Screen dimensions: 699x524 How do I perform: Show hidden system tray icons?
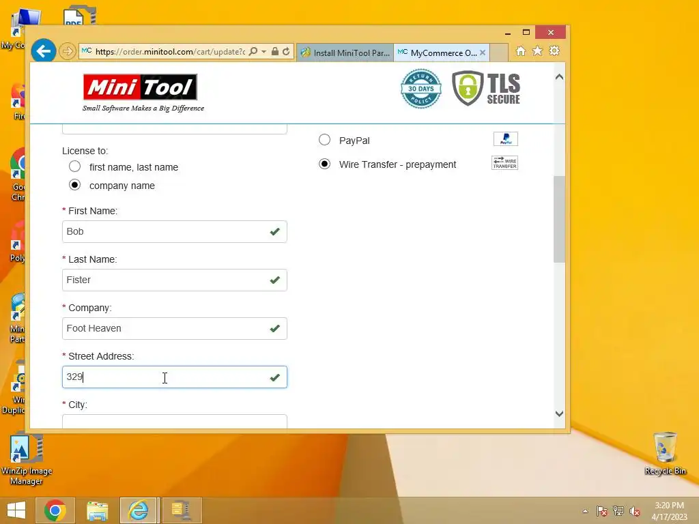[585, 511]
